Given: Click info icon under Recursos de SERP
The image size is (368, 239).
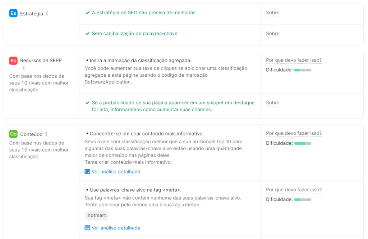Looking at the screenshot, I should [x=24, y=67].
